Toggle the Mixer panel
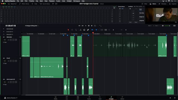 (x=144, y=4)
